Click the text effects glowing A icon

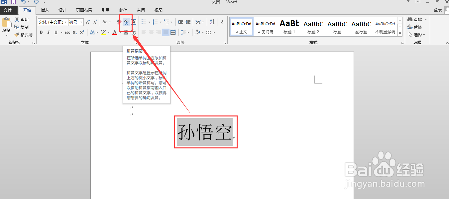[x=92, y=32]
